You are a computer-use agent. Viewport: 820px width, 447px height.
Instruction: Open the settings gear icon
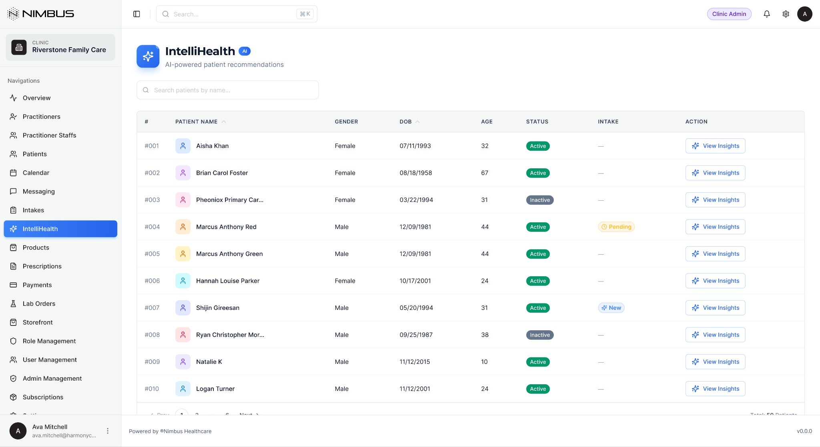(x=786, y=14)
